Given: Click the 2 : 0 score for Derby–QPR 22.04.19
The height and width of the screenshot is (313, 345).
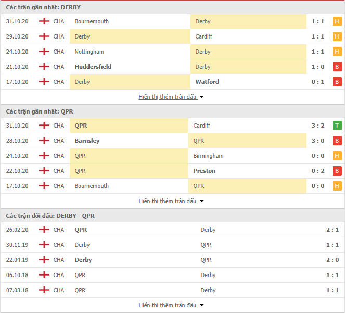Looking at the screenshot, I should [333, 260].
